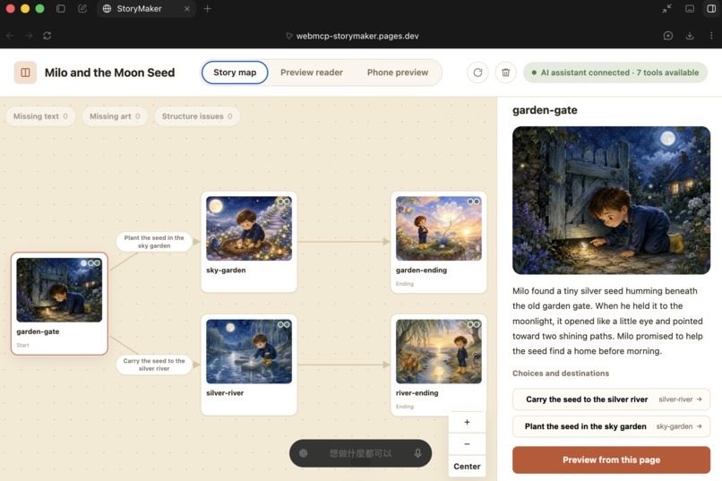This screenshot has height=481, width=722.
Task: Follow Plant the seed in the sky garden choice
Action: pyautogui.click(x=611, y=426)
